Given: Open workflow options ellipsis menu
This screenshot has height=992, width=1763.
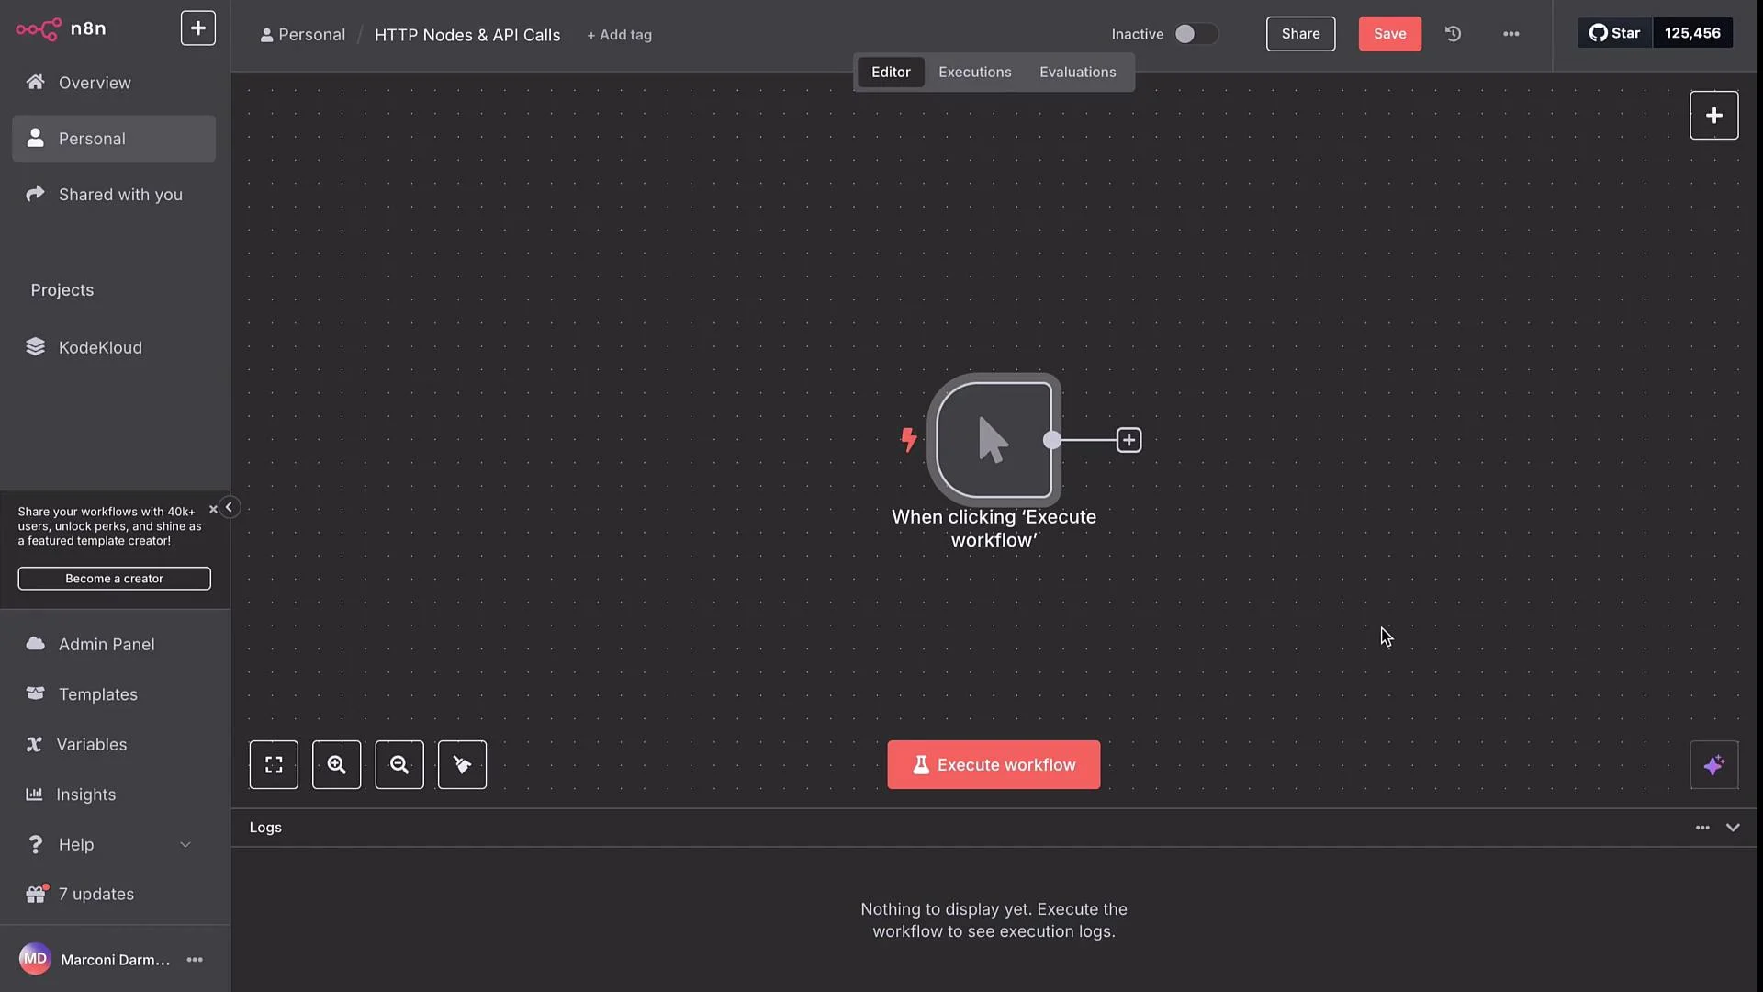Looking at the screenshot, I should 1510,34.
